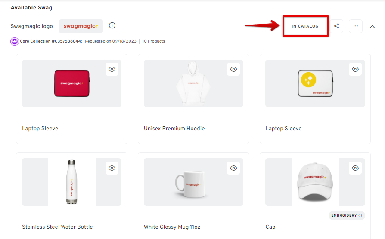Open the three-dot more options menu
Screen dimensions: 385x239
pyautogui.click(x=356, y=26)
